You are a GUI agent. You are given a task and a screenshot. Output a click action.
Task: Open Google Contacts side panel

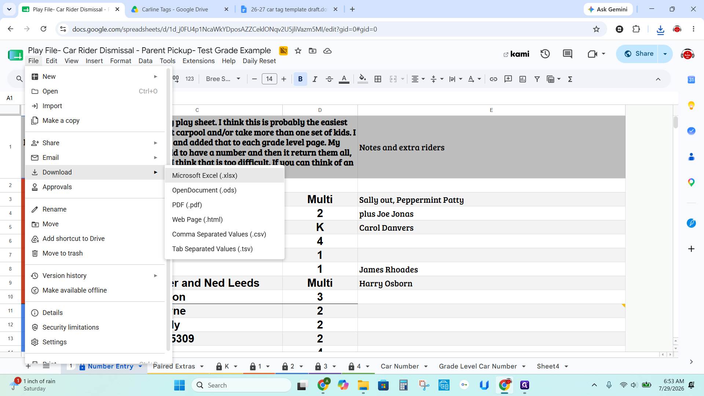click(x=691, y=157)
